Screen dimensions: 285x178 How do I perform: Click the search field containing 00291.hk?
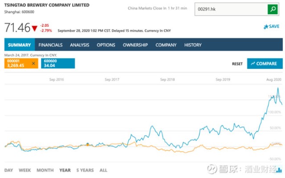click(231, 9)
